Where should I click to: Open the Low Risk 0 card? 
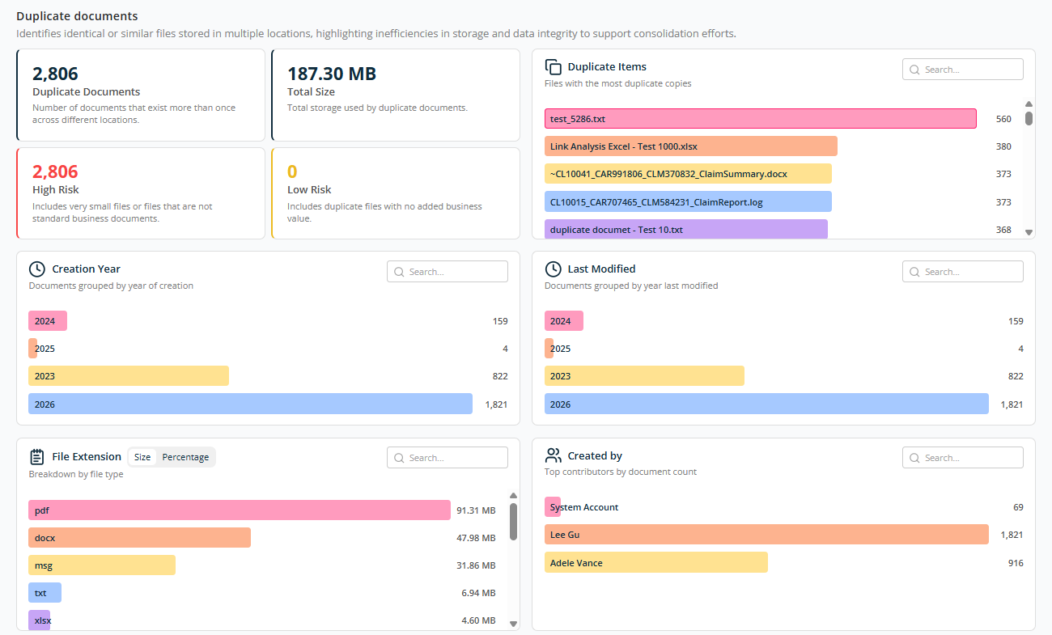coord(396,193)
